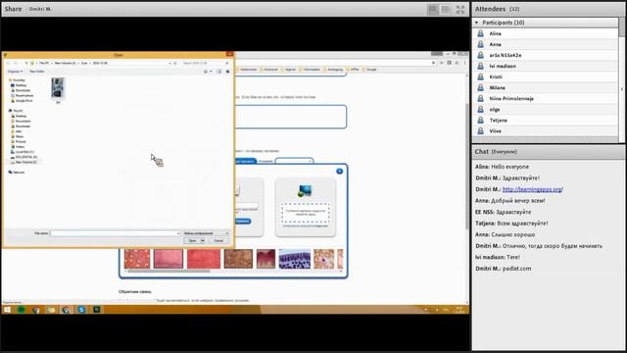This screenshot has height=353, width=627.
Task: Select New Volume drive in navigation tree
Action: click(x=24, y=162)
